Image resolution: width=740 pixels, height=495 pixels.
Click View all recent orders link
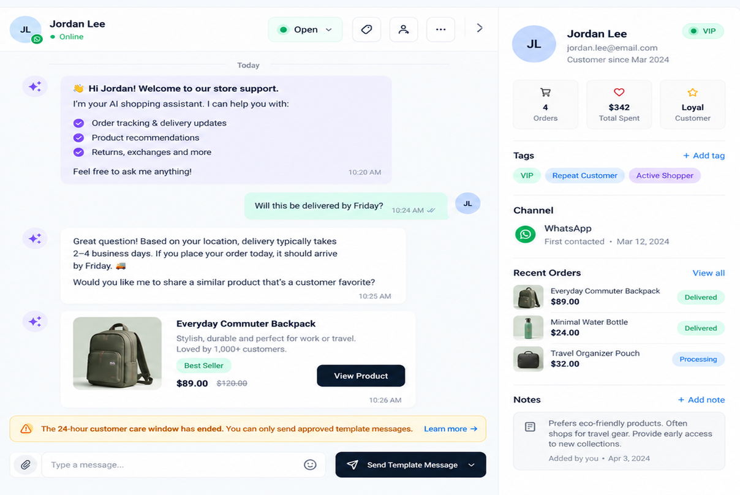(709, 273)
